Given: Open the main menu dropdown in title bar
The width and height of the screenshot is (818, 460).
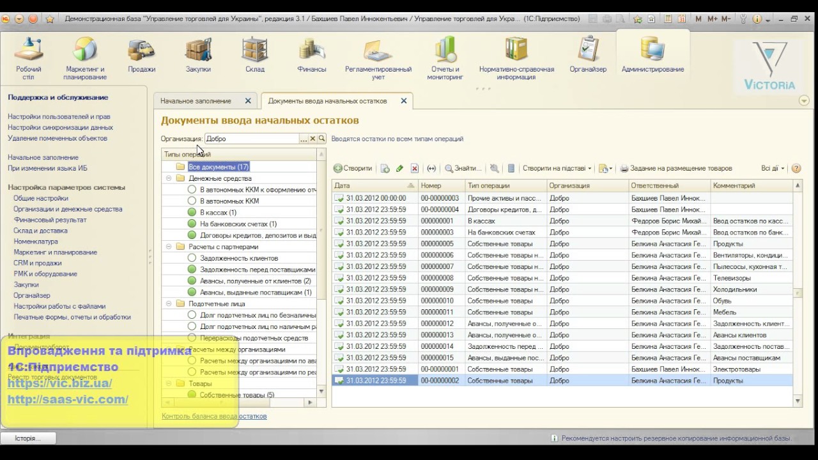Looking at the screenshot, I should (x=19, y=19).
